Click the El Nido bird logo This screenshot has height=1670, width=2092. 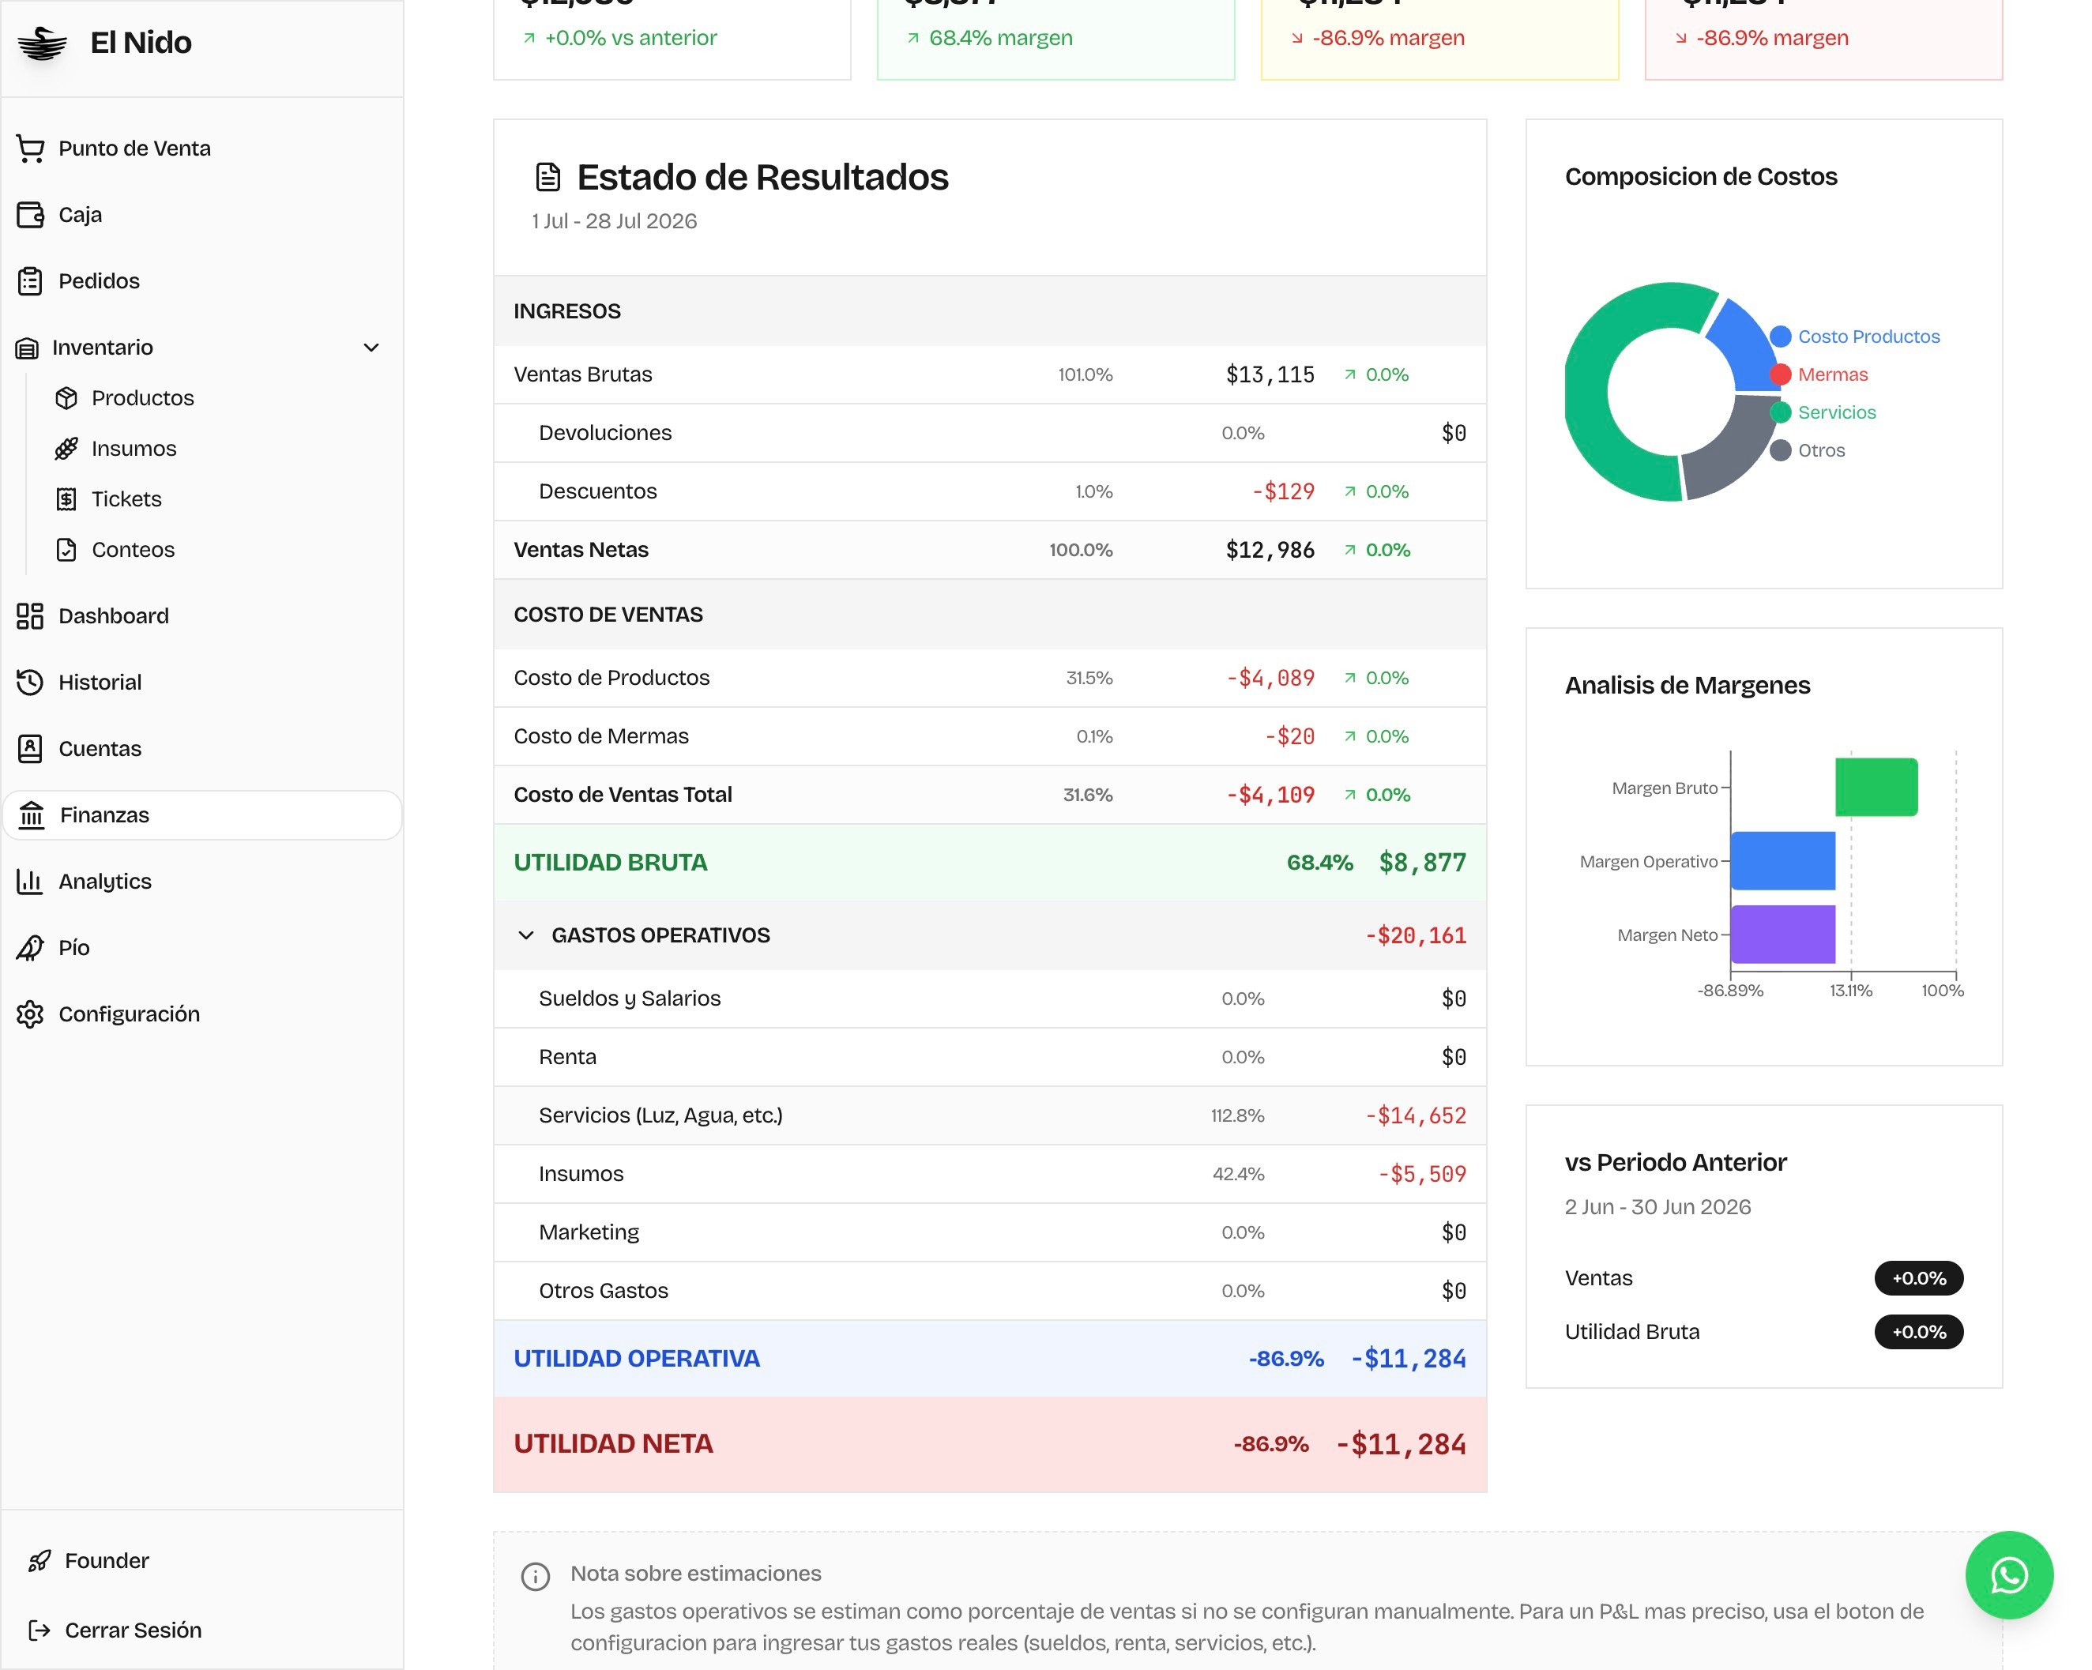tap(43, 43)
